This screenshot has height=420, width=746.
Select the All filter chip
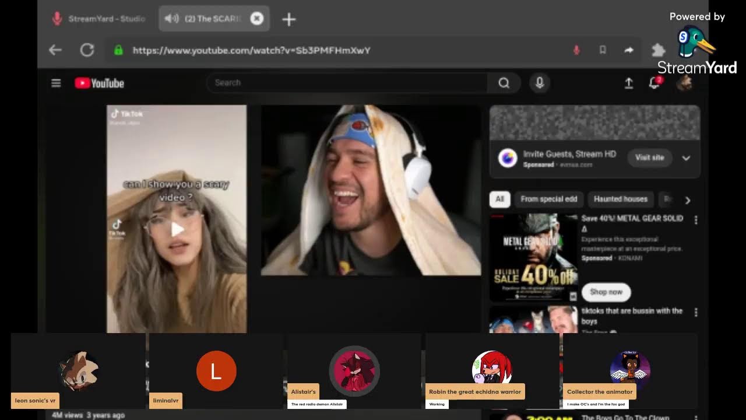pos(499,199)
